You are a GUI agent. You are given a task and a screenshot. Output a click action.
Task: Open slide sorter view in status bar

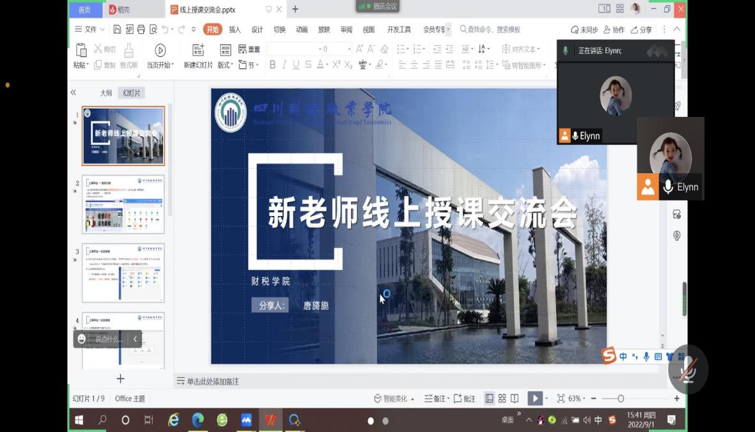coord(502,399)
